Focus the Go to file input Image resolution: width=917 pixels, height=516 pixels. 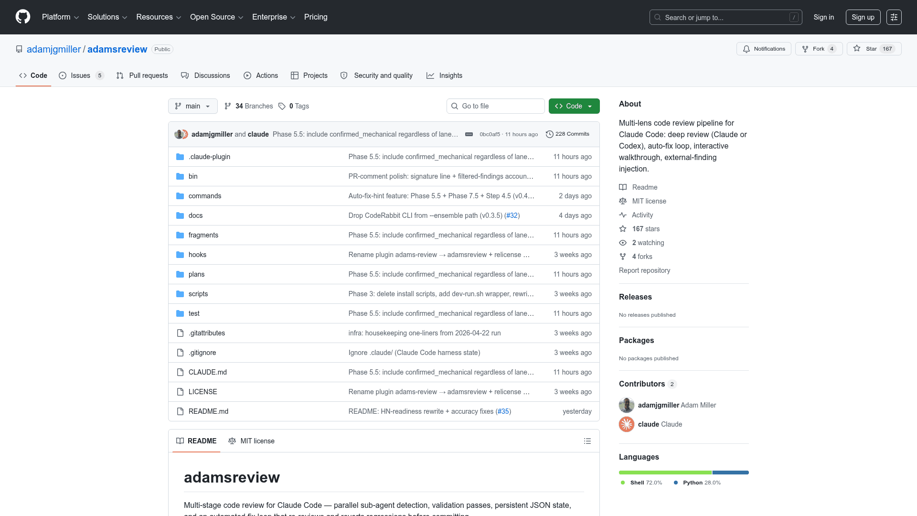[x=496, y=106]
